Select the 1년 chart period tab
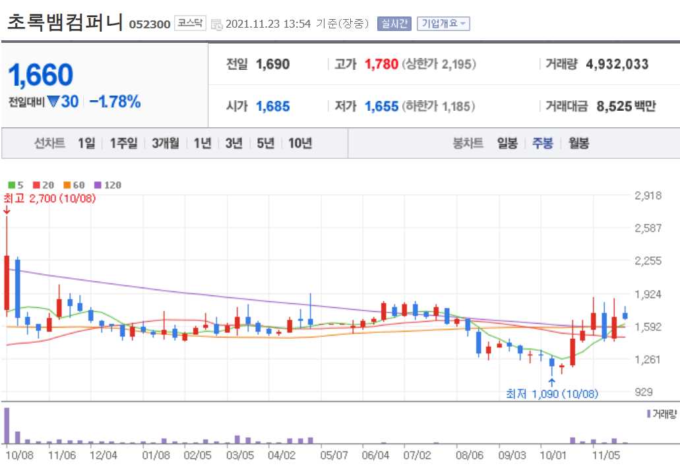The width and height of the screenshot is (680, 472). click(x=204, y=142)
